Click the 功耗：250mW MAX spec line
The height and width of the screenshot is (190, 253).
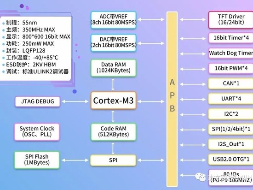[30, 43]
